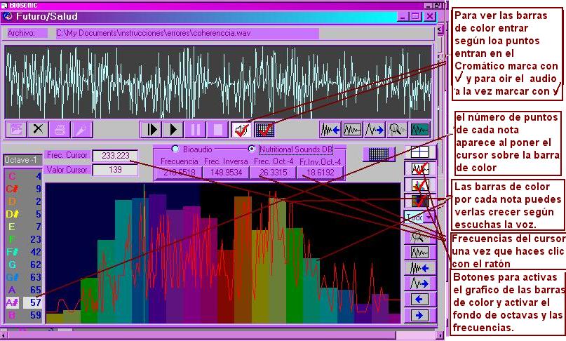Click the X delete icon in the toolbar
The image size is (566, 341).
39,130
